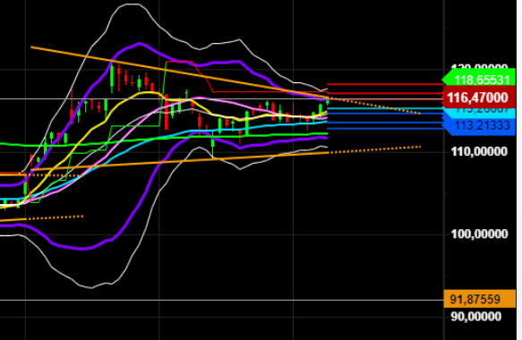Click the dotted orange lower trendline projection
Viewport: 522px width, 340px height.
[375, 149]
